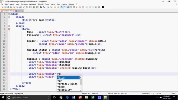The width and height of the screenshot is (178, 100).
Task: Expand hidden system tray icons chevron
Action: 157,97
